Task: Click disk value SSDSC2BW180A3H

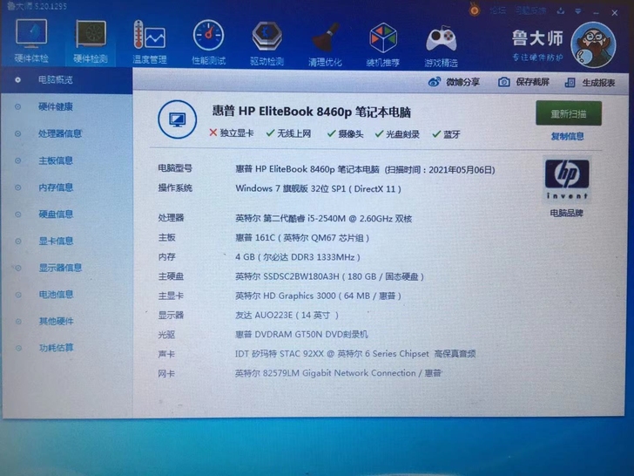Action: pyautogui.click(x=329, y=276)
